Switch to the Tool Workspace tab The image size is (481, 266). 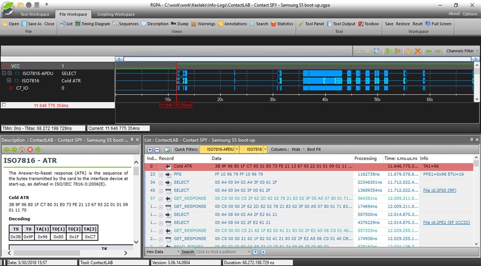click(x=35, y=14)
